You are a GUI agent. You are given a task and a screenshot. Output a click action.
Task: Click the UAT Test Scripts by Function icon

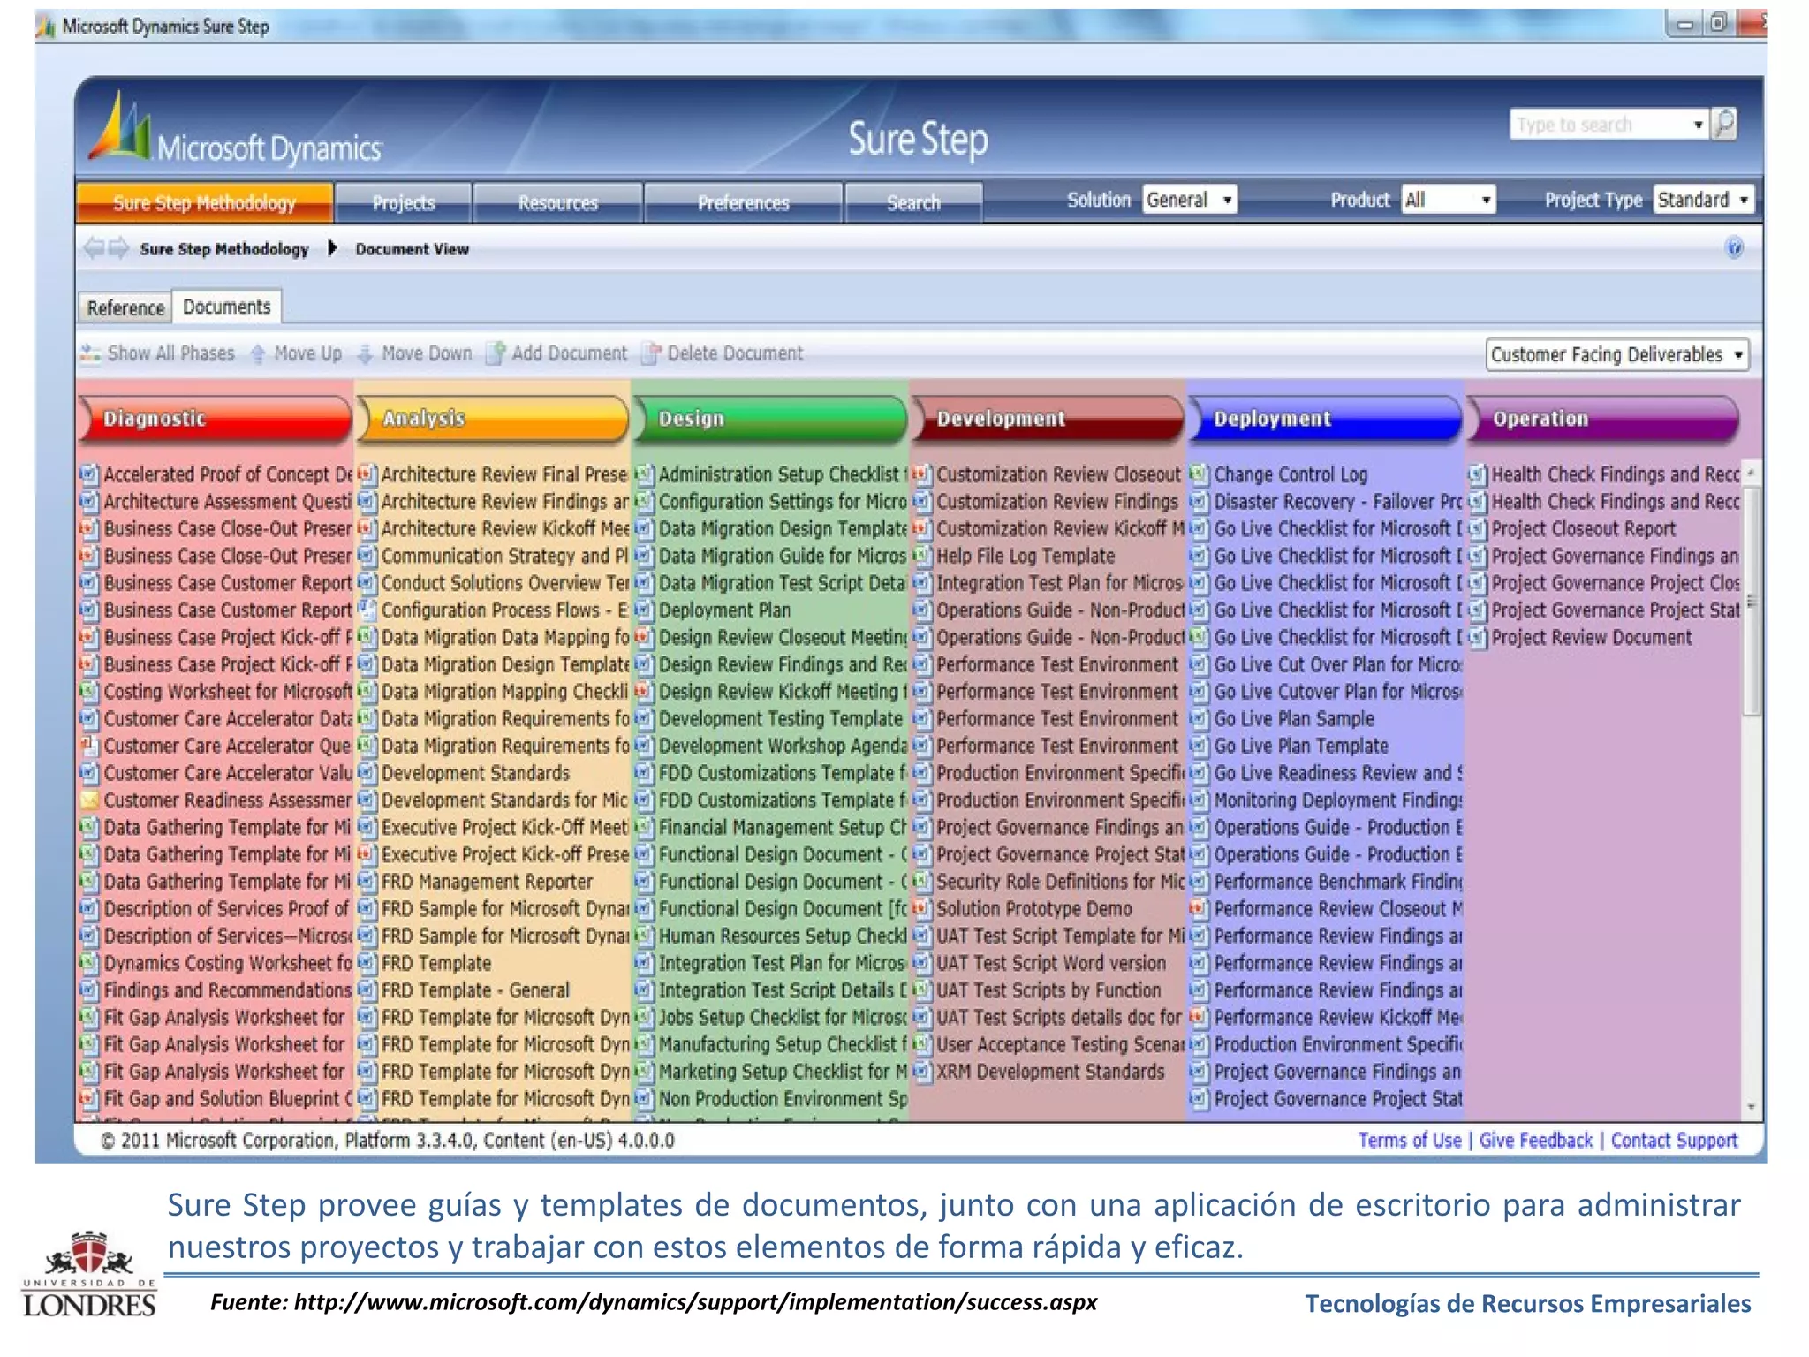pos(921,991)
